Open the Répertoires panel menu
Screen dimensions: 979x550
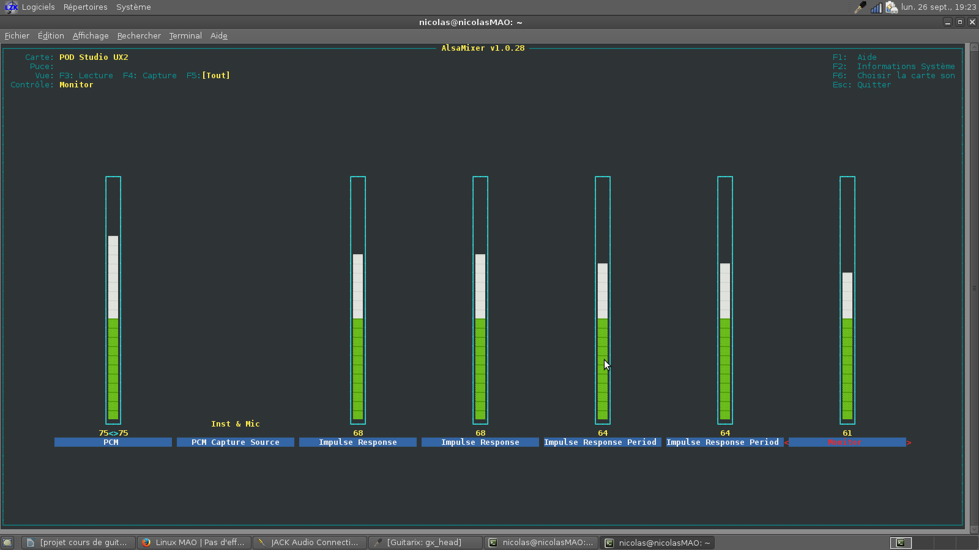click(x=85, y=7)
